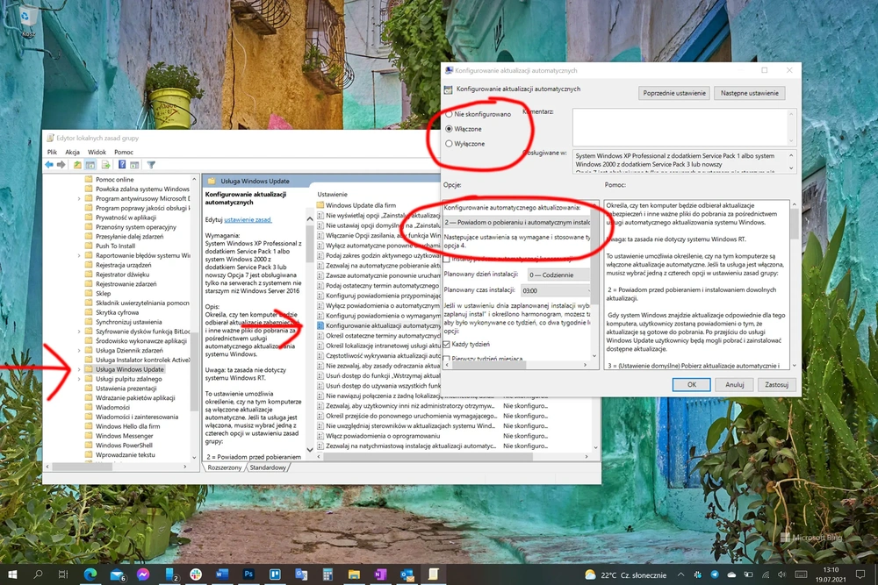Click the OK button in the dialog
This screenshot has width=878, height=585.
tap(692, 384)
